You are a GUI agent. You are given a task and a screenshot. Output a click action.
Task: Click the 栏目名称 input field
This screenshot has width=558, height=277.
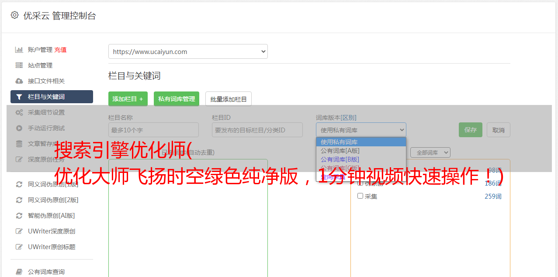click(153, 130)
